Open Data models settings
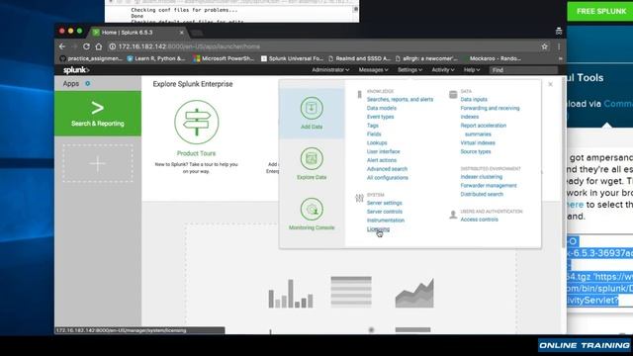This screenshot has width=633, height=356. coord(382,108)
